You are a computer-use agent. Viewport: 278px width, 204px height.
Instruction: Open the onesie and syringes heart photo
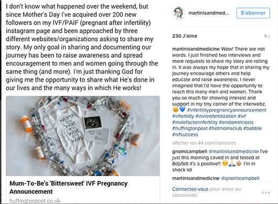tap(83, 136)
